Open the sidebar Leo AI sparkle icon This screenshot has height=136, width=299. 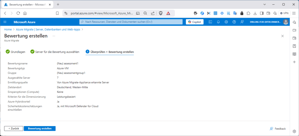tap(294, 22)
